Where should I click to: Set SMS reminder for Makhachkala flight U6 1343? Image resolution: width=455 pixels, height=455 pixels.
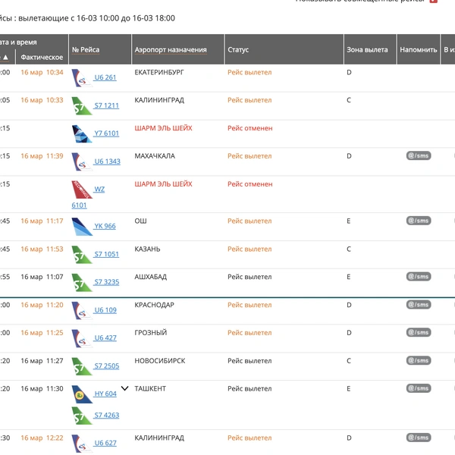[x=419, y=155]
